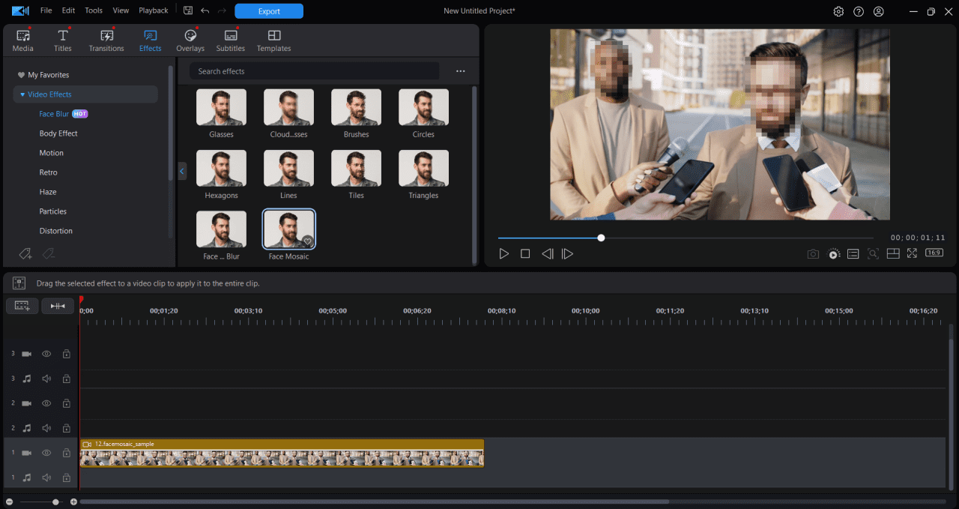Open the settings gear in the title bar
Screen dimensions: 959x509
[x=838, y=11]
